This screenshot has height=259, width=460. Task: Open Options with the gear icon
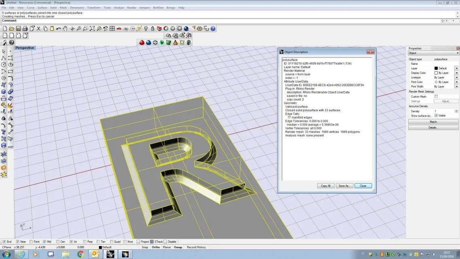coord(200,28)
